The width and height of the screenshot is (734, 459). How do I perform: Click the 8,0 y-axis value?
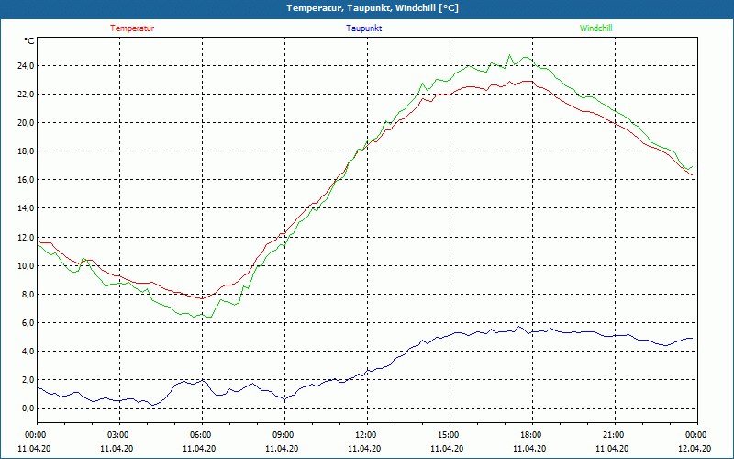point(27,294)
